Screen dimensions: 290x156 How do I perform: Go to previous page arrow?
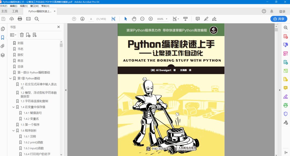[74, 19]
